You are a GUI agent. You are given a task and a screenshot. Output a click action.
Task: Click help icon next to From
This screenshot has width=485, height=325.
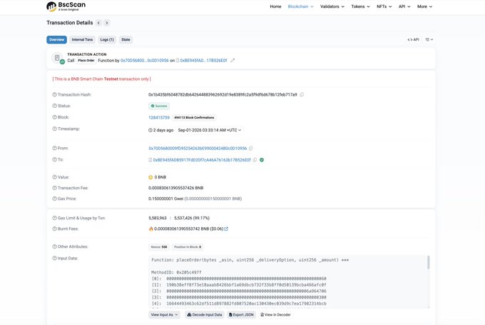coord(54,148)
